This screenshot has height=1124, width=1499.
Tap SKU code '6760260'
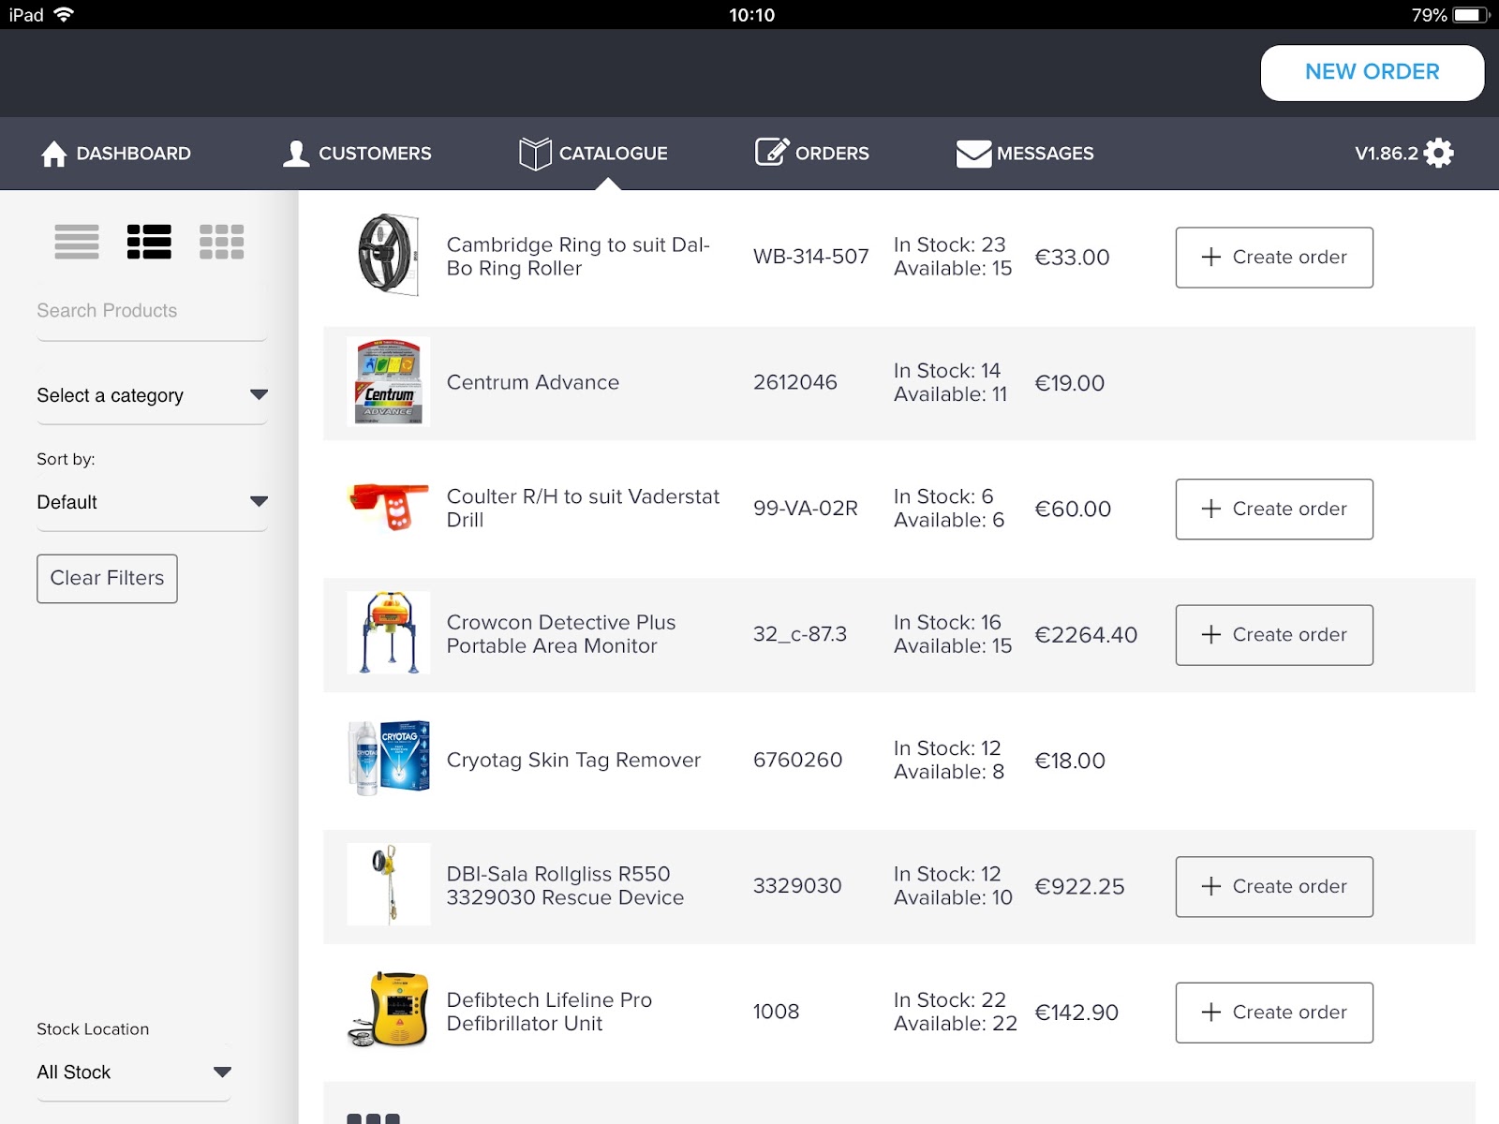coord(798,760)
